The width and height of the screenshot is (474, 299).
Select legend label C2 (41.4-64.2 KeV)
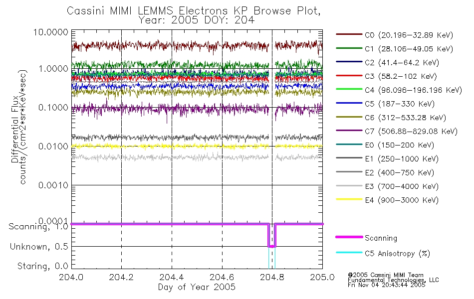tap(402, 62)
